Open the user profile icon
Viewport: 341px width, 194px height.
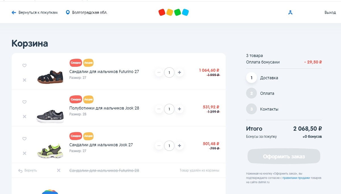[x=290, y=12]
